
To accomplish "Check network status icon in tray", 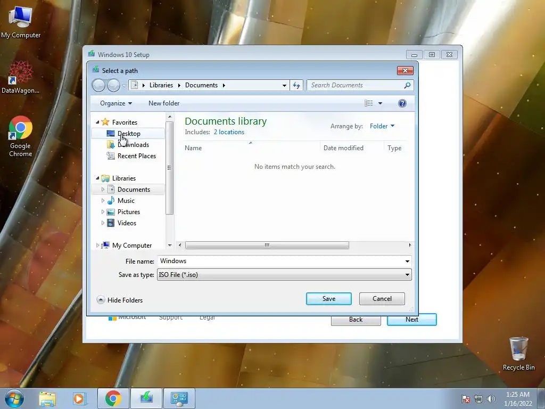I will tap(478, 399).
